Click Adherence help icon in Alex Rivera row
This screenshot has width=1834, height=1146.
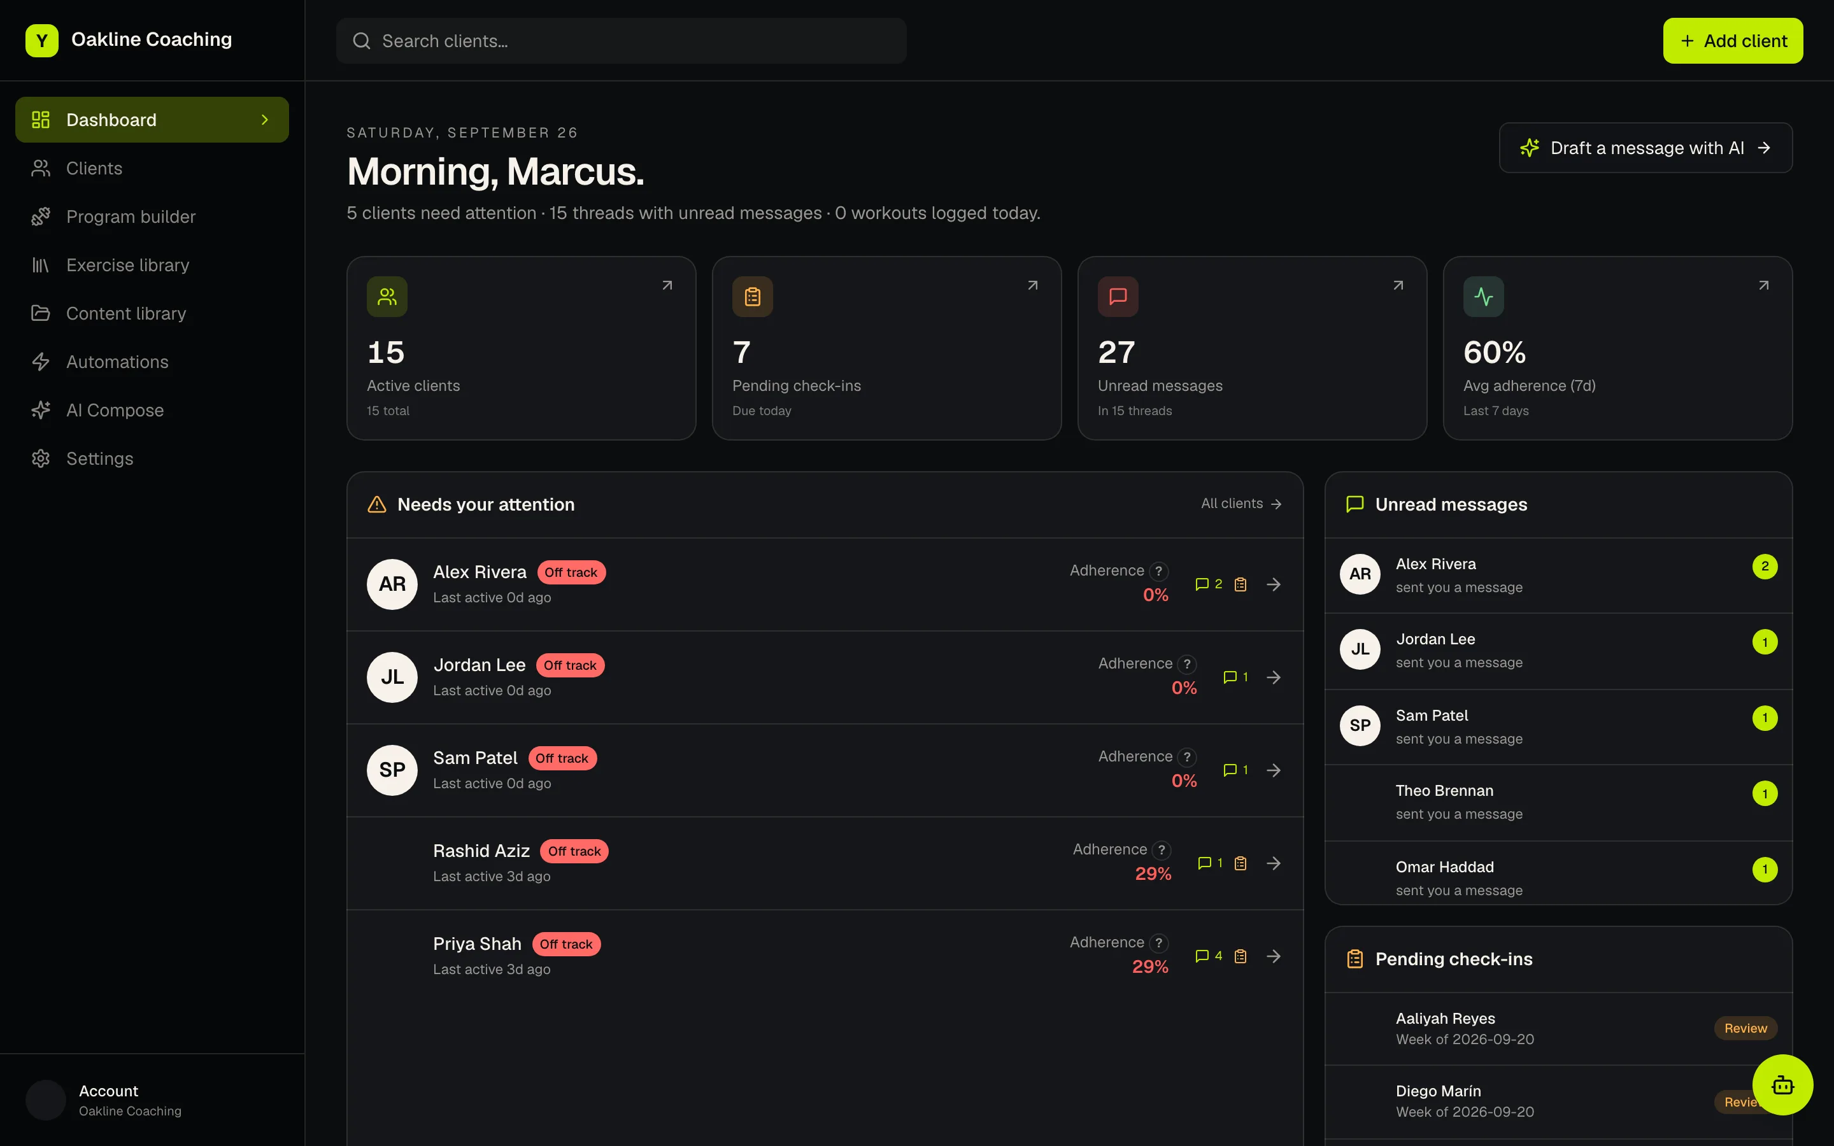click(x=1158, y=570)
